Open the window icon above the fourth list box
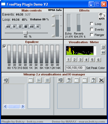The width and height of the screenshot is (108, 124). click(85, 80)
